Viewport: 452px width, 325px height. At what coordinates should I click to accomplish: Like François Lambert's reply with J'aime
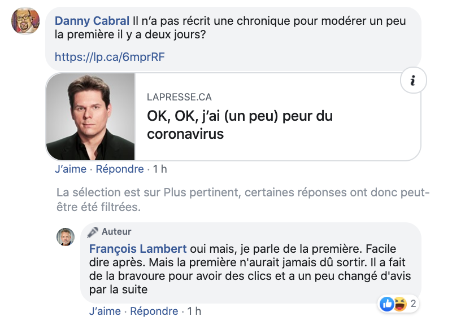(x=105, y=311)
